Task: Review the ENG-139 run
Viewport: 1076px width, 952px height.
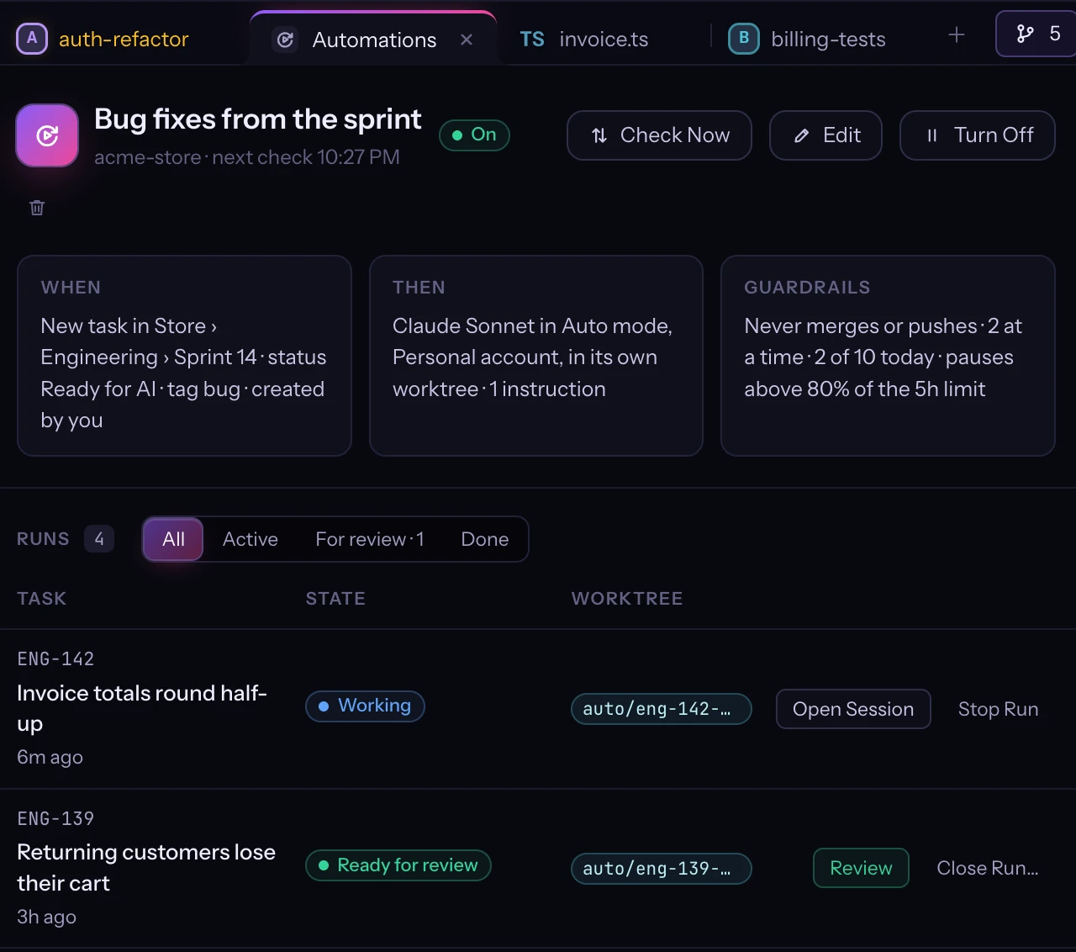Action: point(861,868)
